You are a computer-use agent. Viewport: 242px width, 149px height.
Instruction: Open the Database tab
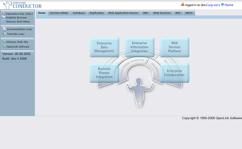(x=79, y=13)
